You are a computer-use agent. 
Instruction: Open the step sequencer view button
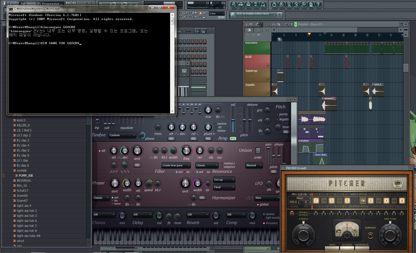[x=241, y=5]
